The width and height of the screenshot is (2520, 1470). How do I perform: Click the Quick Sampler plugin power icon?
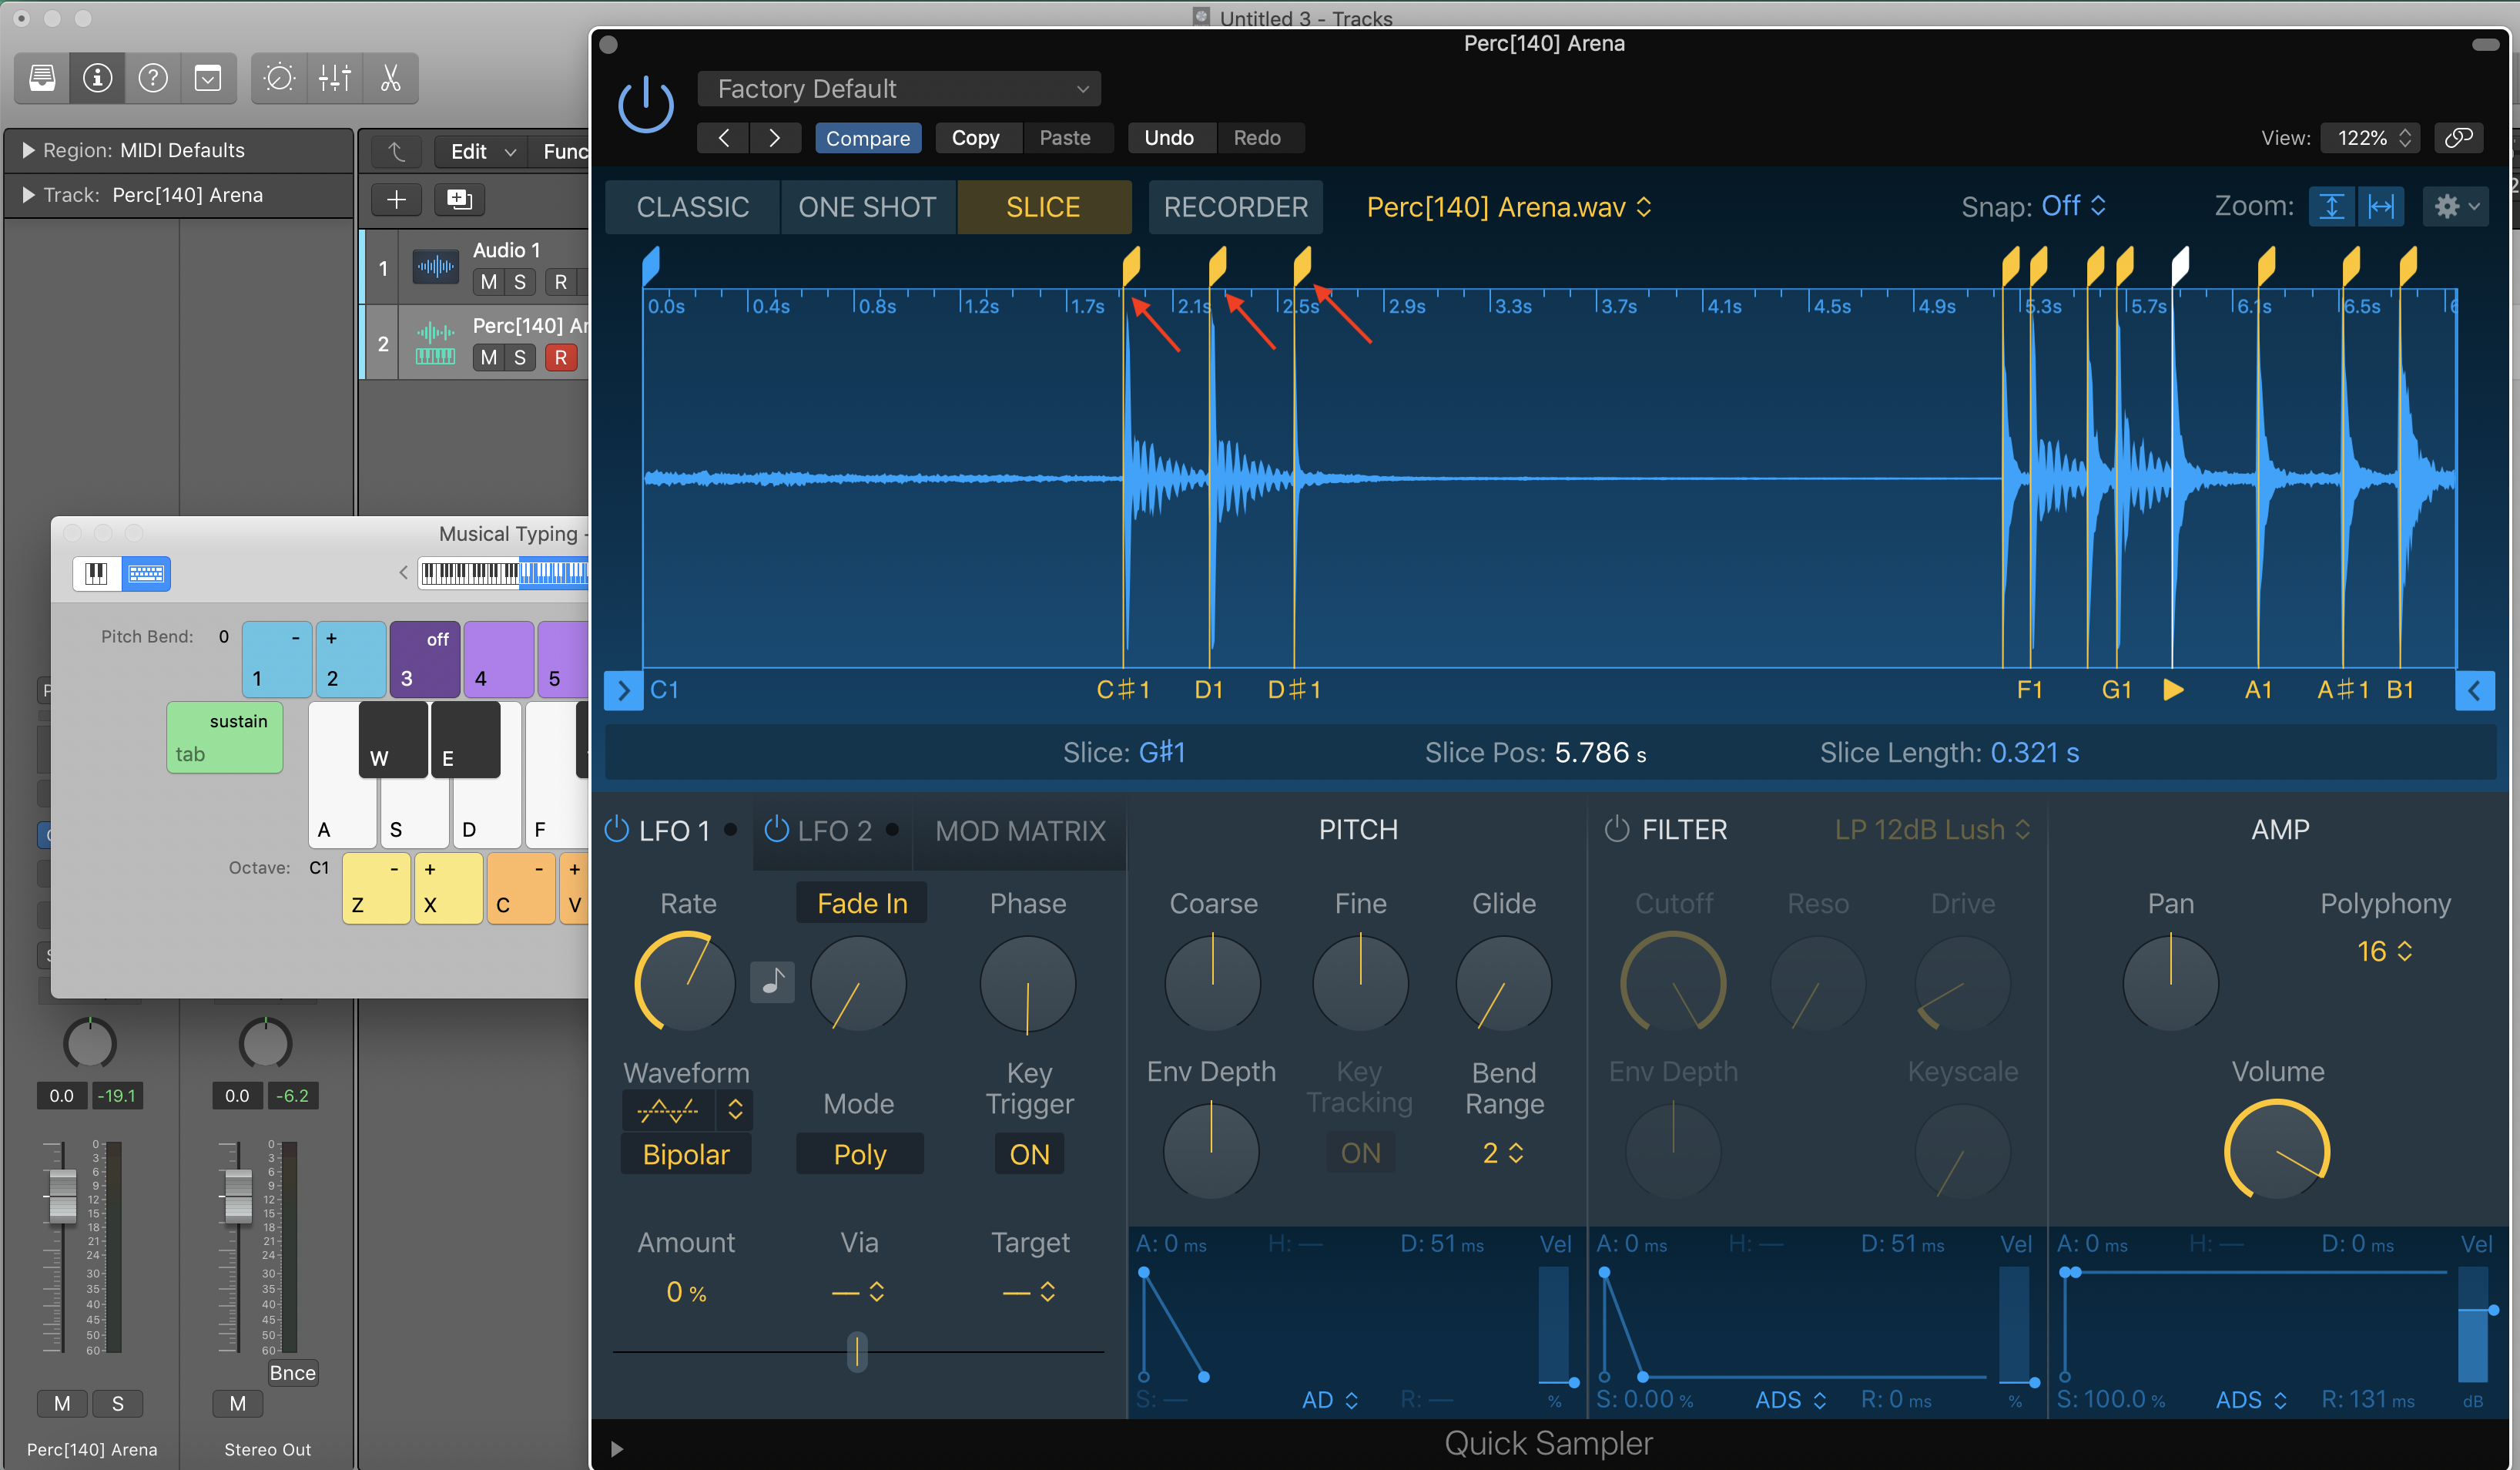click(x=646, y=105)
